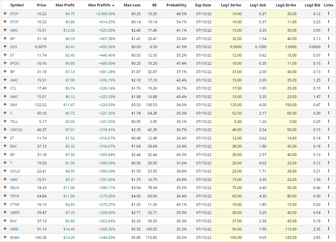
Task: Click the three-dot icon in GOLD row
Action: click(x=328, y=171)
